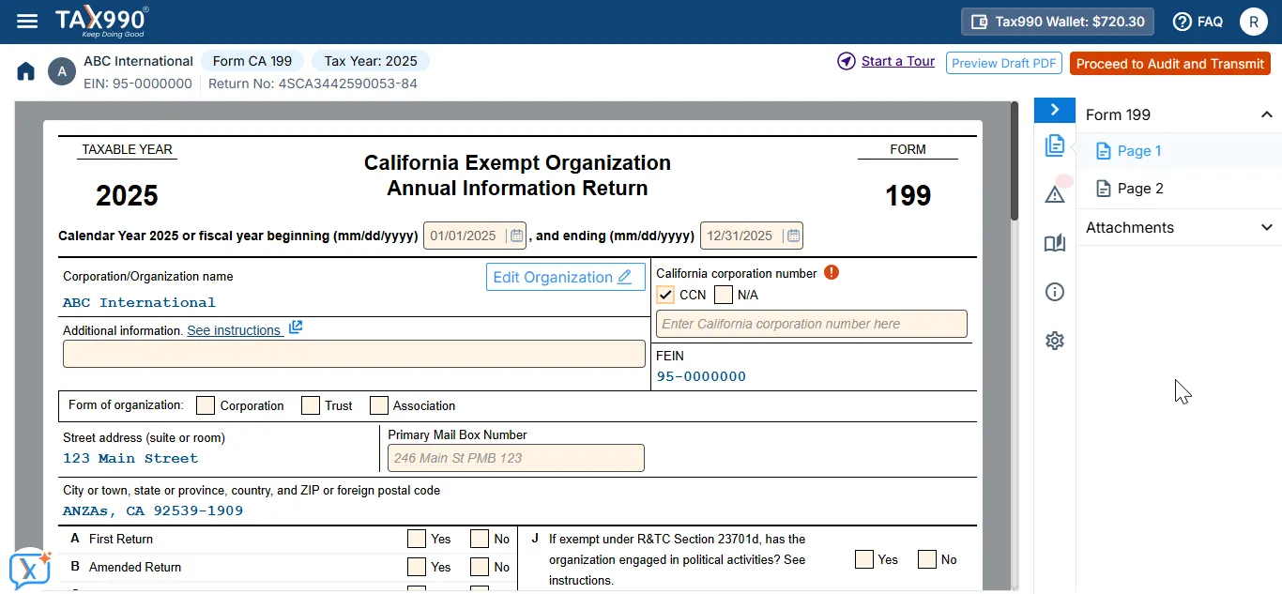Collapse the right panel with the arrow icon

click(x=1054, y=110)
